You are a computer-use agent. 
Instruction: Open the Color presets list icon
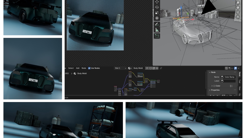(231, 86)
